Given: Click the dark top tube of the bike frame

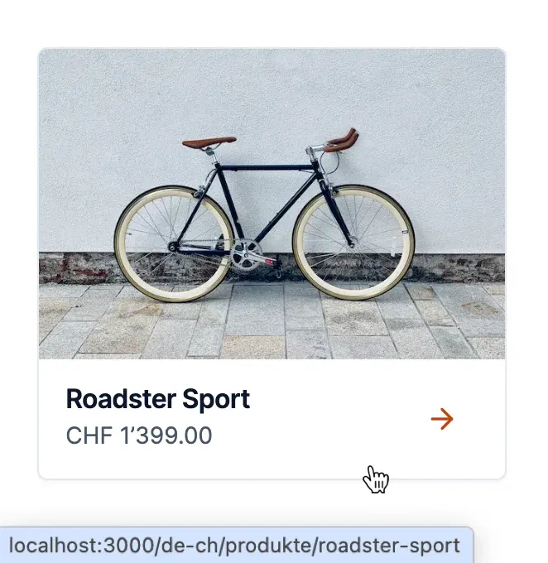Looking at the screenshot, I should pos(267,167).
